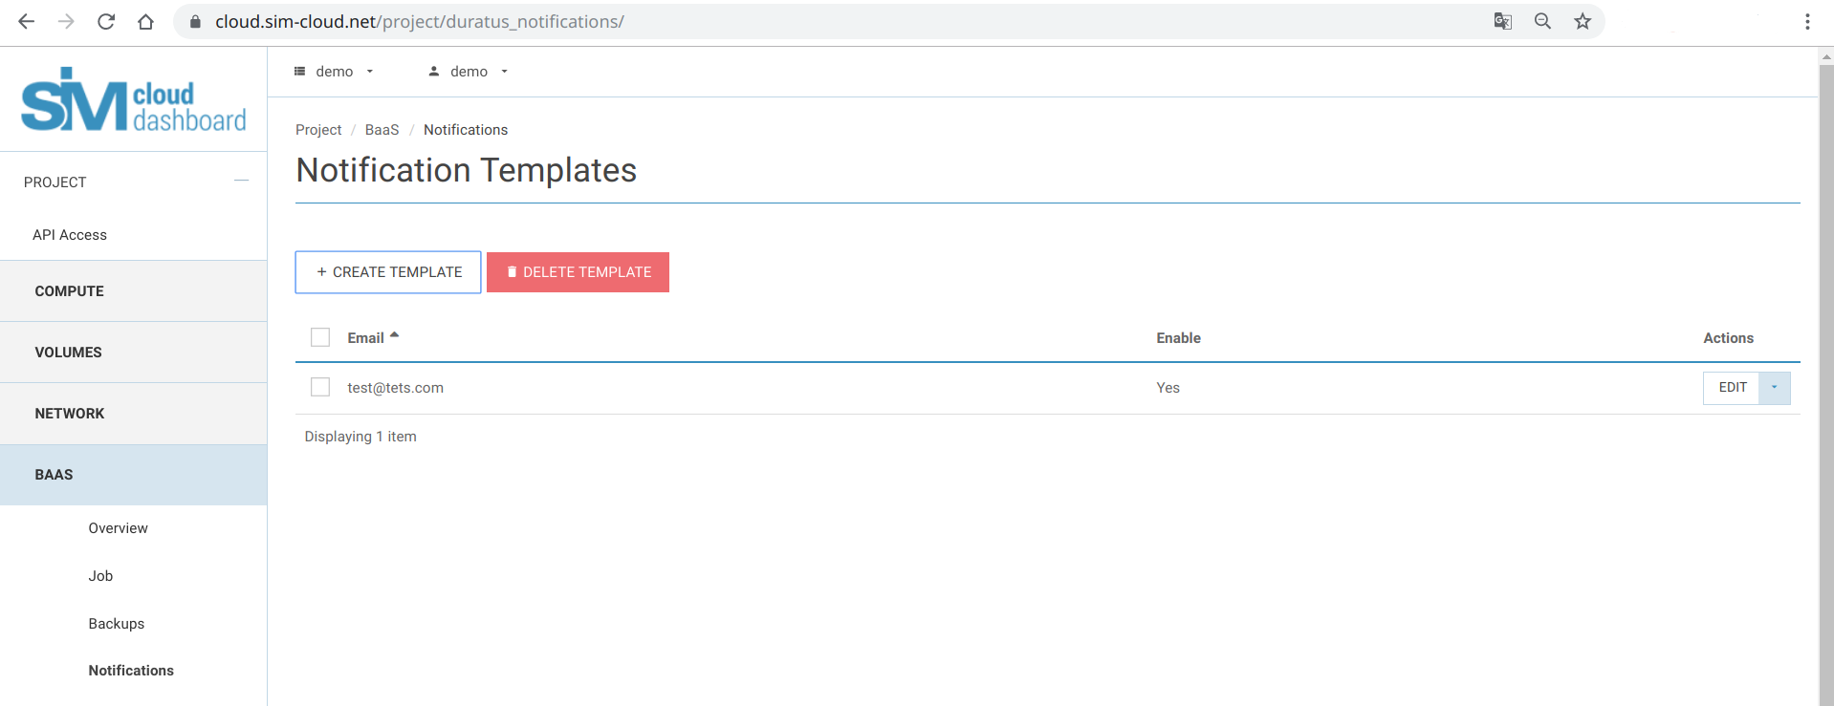1834x706 pixels.
Task: Click the CREATE TEMPLATE button
Action: 388,272
